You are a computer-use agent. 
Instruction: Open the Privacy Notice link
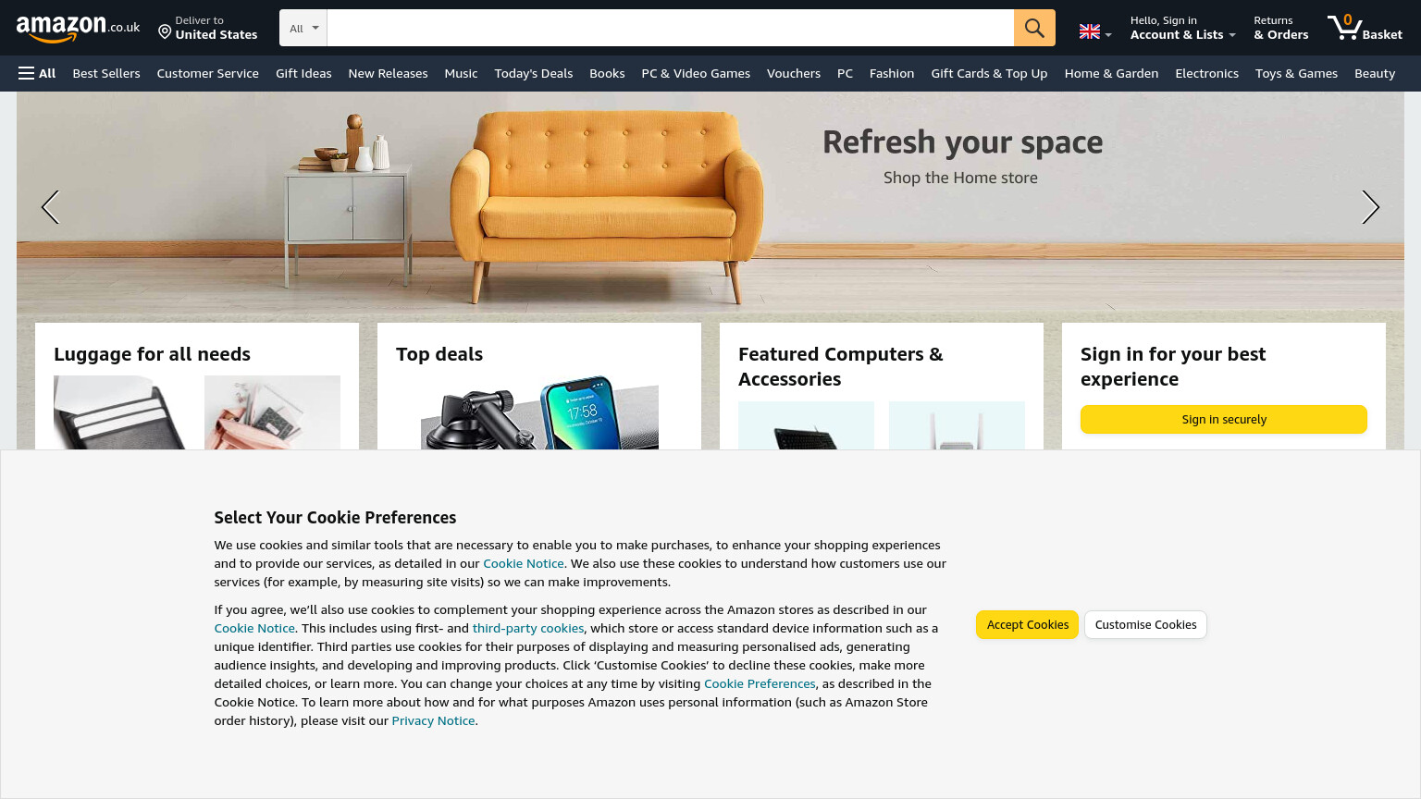pos(433,720)
